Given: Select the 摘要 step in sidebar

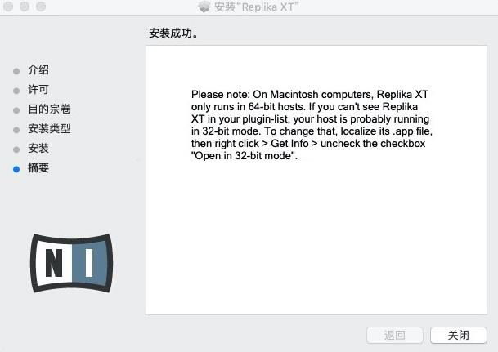Looking at the screenshot, I should coord(38,167).
